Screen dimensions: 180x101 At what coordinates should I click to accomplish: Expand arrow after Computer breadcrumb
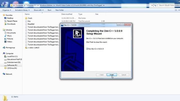[x=25, y=5]
